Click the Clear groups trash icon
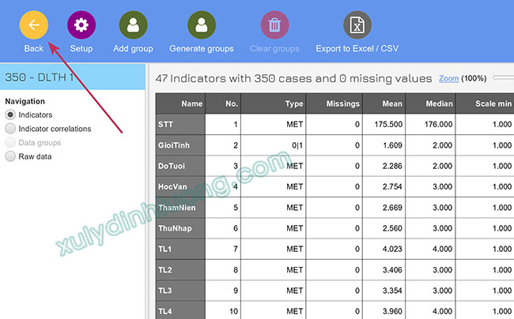 [274, 24]
